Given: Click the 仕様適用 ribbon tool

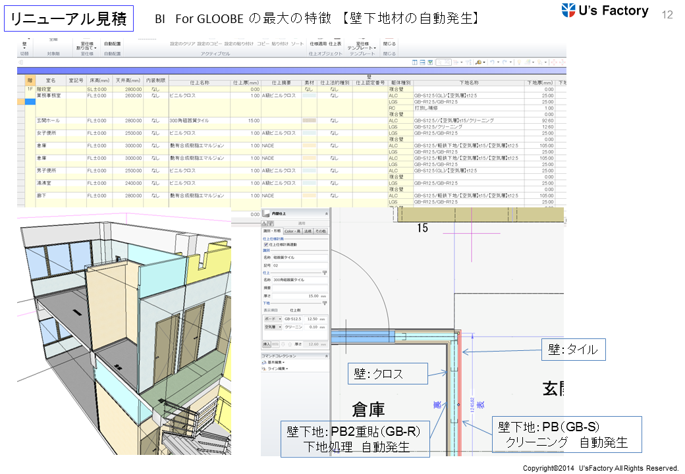Looking at the screenshot, I should point(318,43).
